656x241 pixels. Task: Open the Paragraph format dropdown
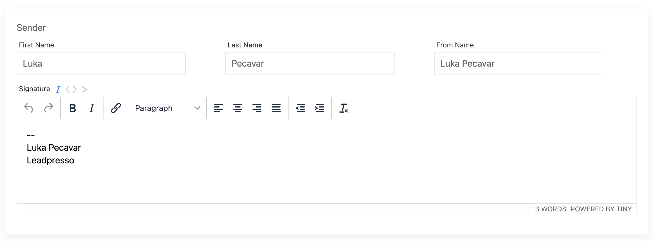[167, 108]
